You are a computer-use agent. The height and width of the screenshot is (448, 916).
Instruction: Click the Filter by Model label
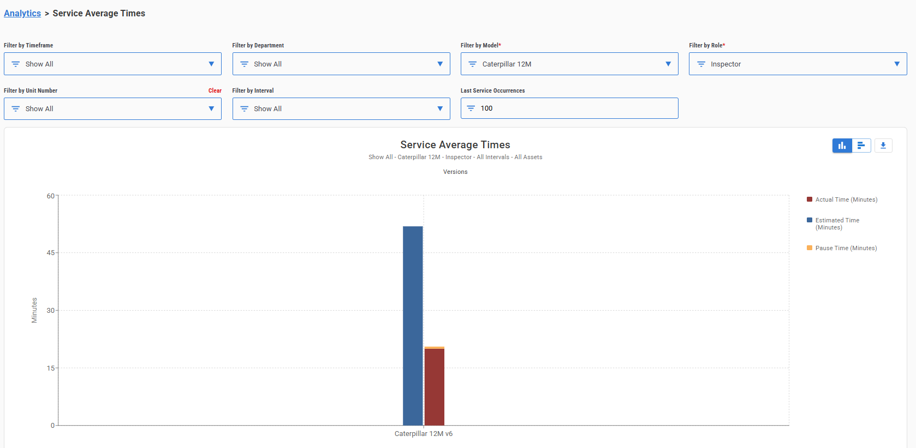point(481,45)
